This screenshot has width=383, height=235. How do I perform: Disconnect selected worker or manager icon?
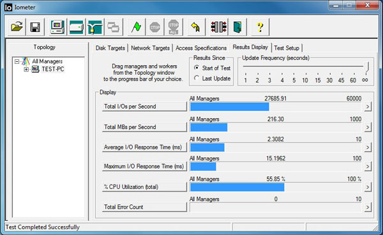tap(218, 27)
